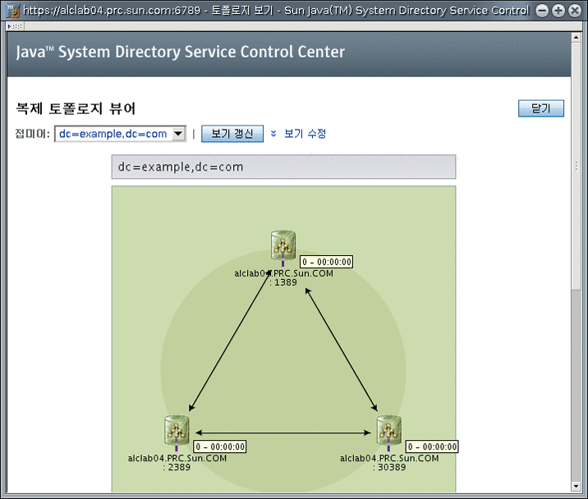Select the server icon for port 2389
588x499 pixels.
(x=177, y=430)
